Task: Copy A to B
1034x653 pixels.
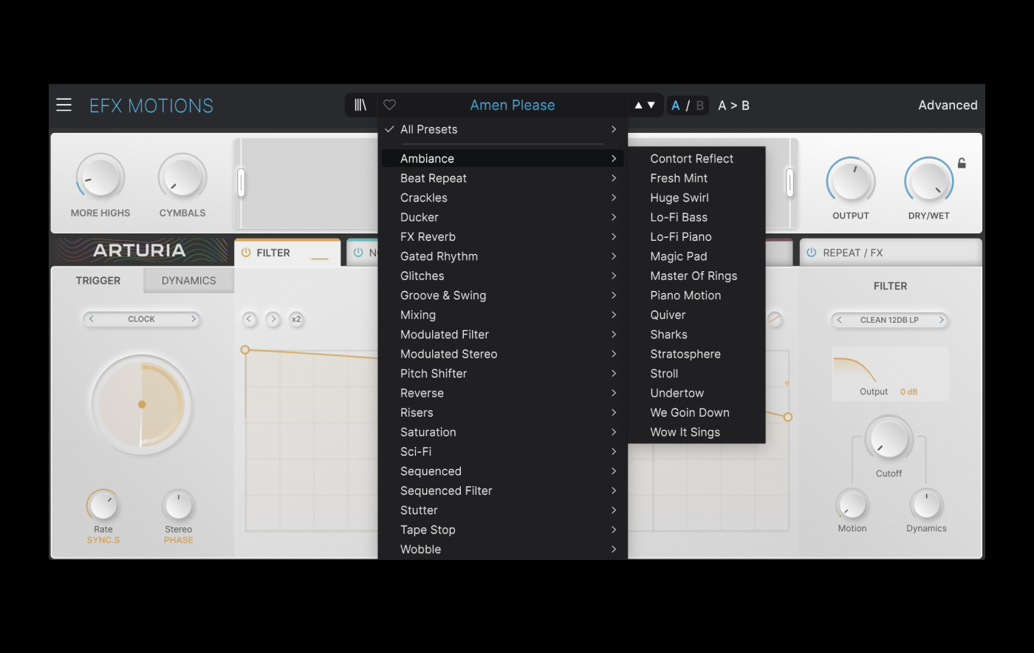Action: tap(733, 106)
